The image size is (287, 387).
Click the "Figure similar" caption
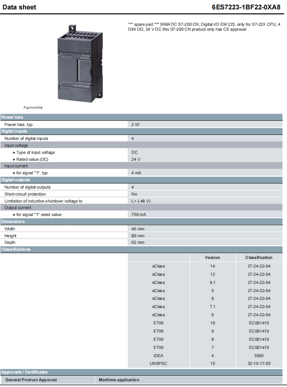click(x=33, y=108)
